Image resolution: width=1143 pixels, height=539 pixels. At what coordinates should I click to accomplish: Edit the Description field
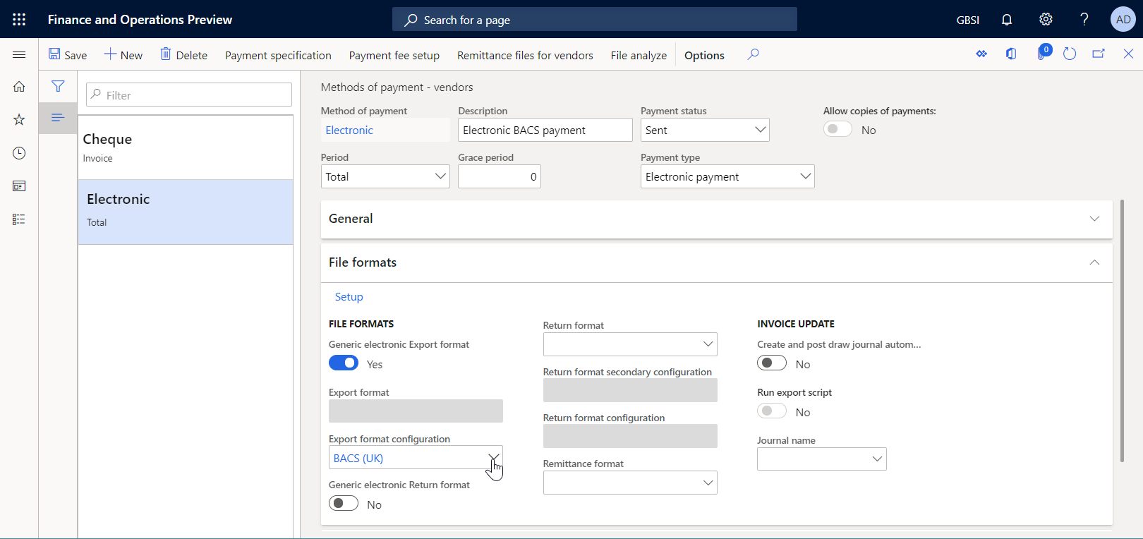click(x=545, y=130)
